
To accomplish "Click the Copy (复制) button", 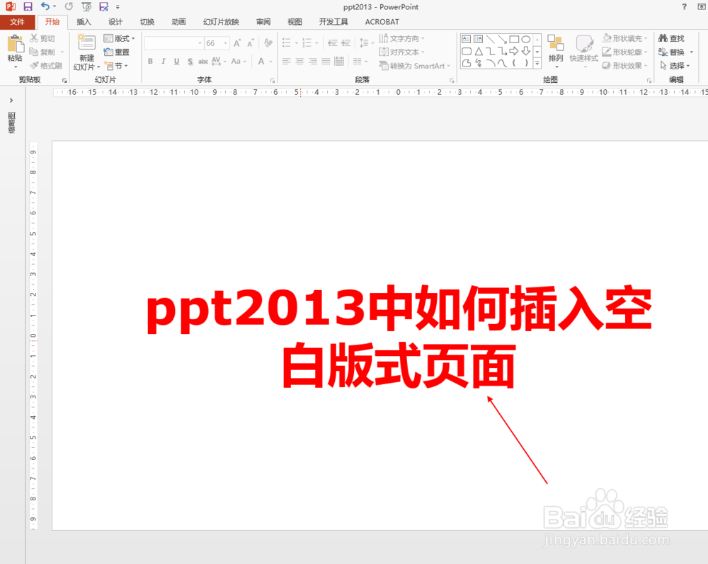I will [x=42, y=52].
